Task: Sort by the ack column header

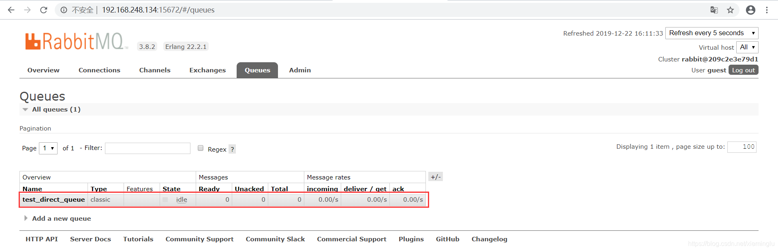Action: [x=398, y=189]
